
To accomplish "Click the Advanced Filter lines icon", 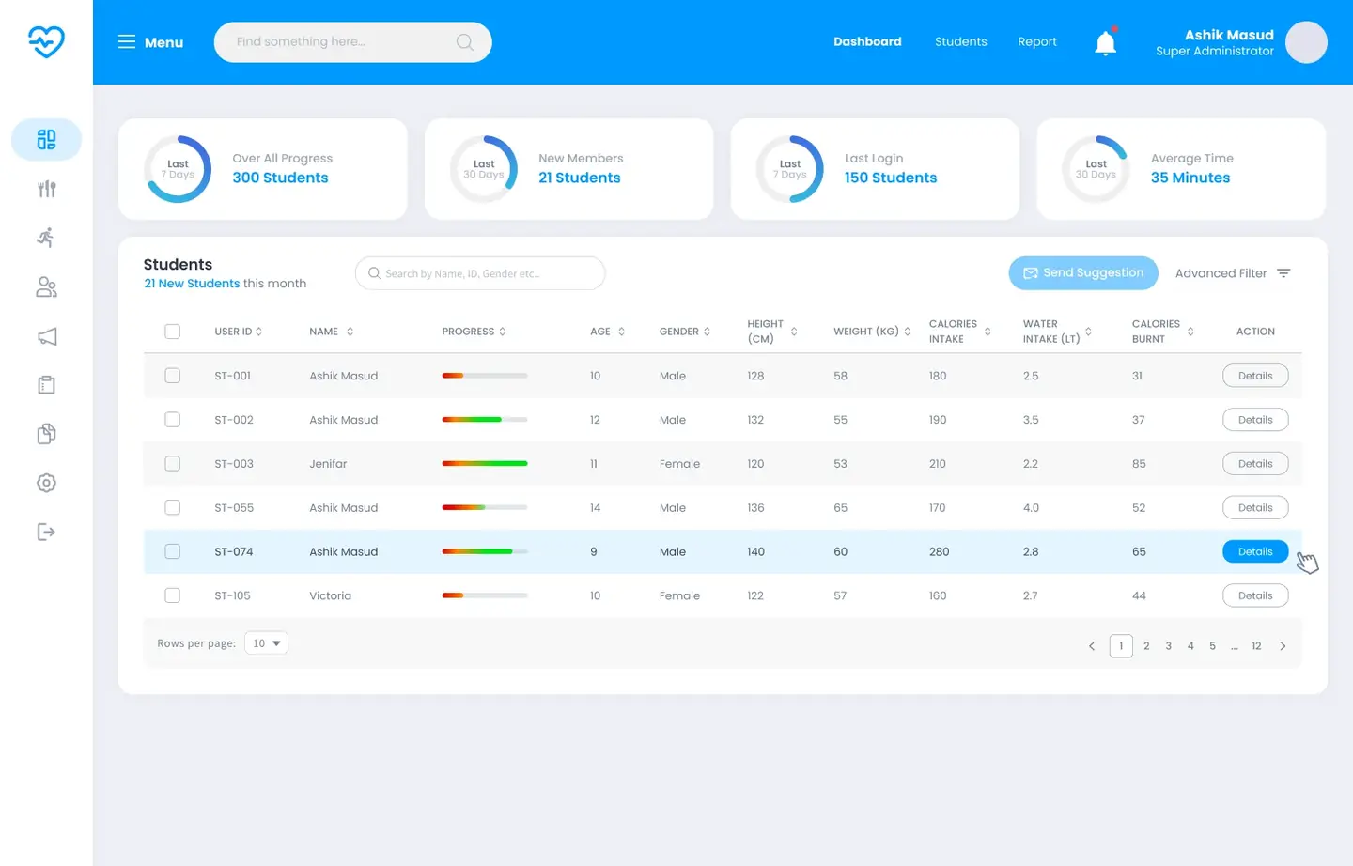I will [x=1283, y=273].
